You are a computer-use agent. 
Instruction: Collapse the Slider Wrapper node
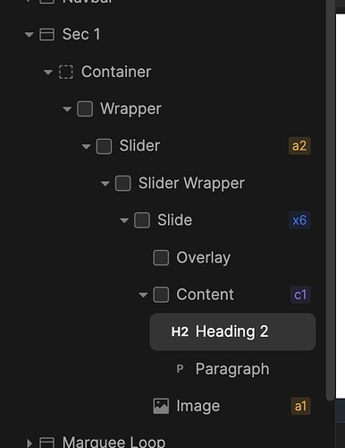pos(105,184)
